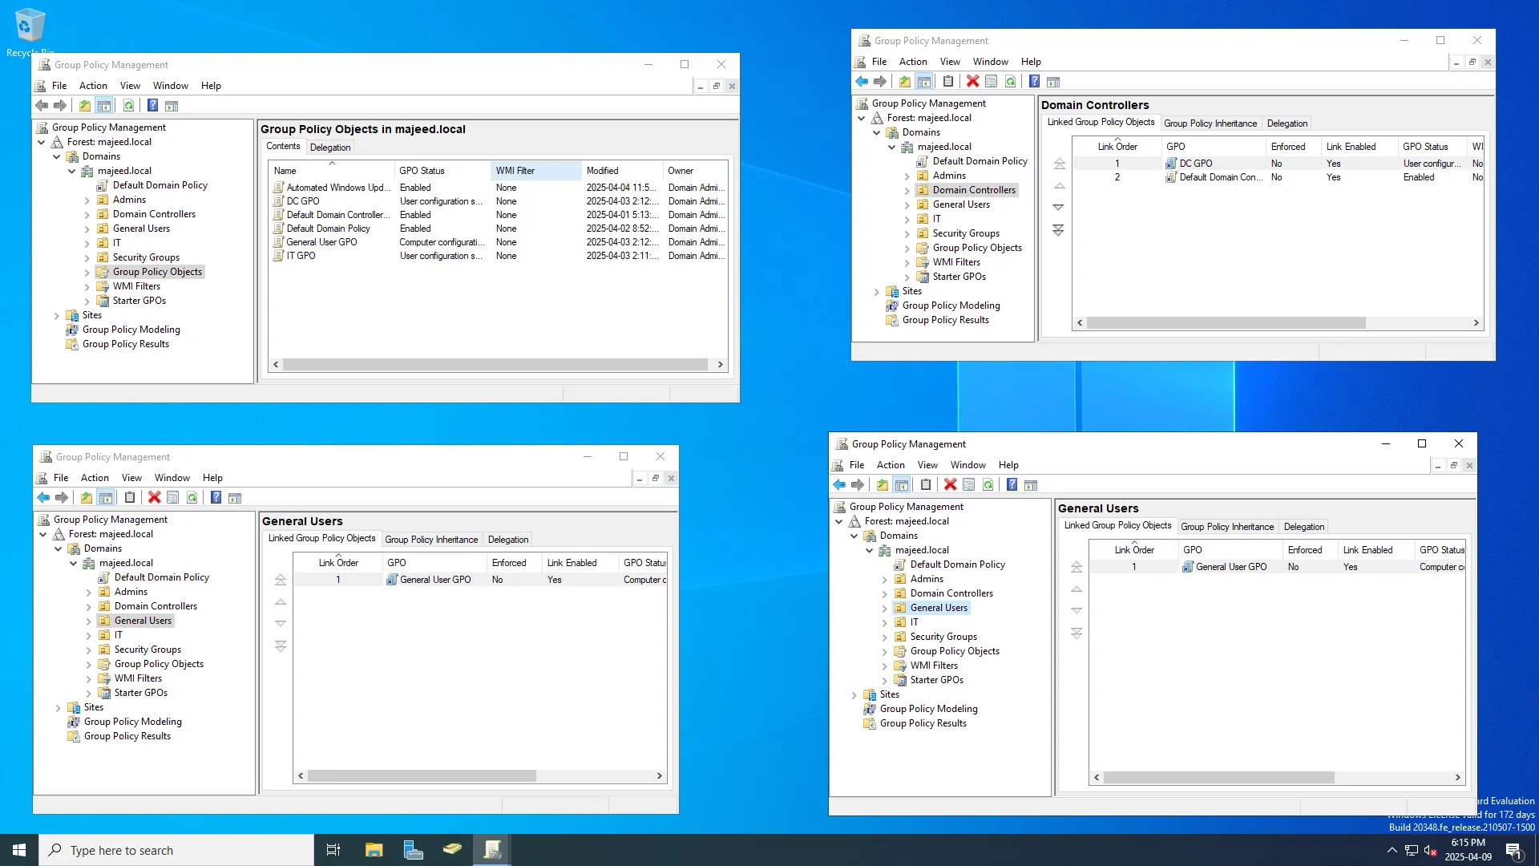Expand WMI Filters in bottom-left window tree
This screenshot has height=866, width=1539.
89,679
